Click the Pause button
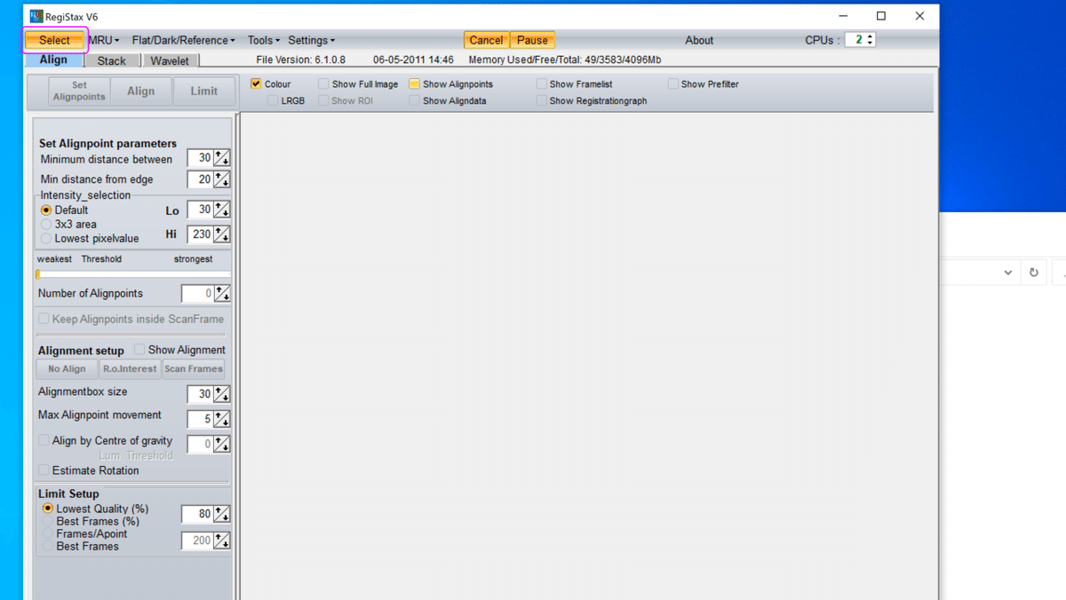The height and width of the screenshot is (600, 1066). point(532,40)
